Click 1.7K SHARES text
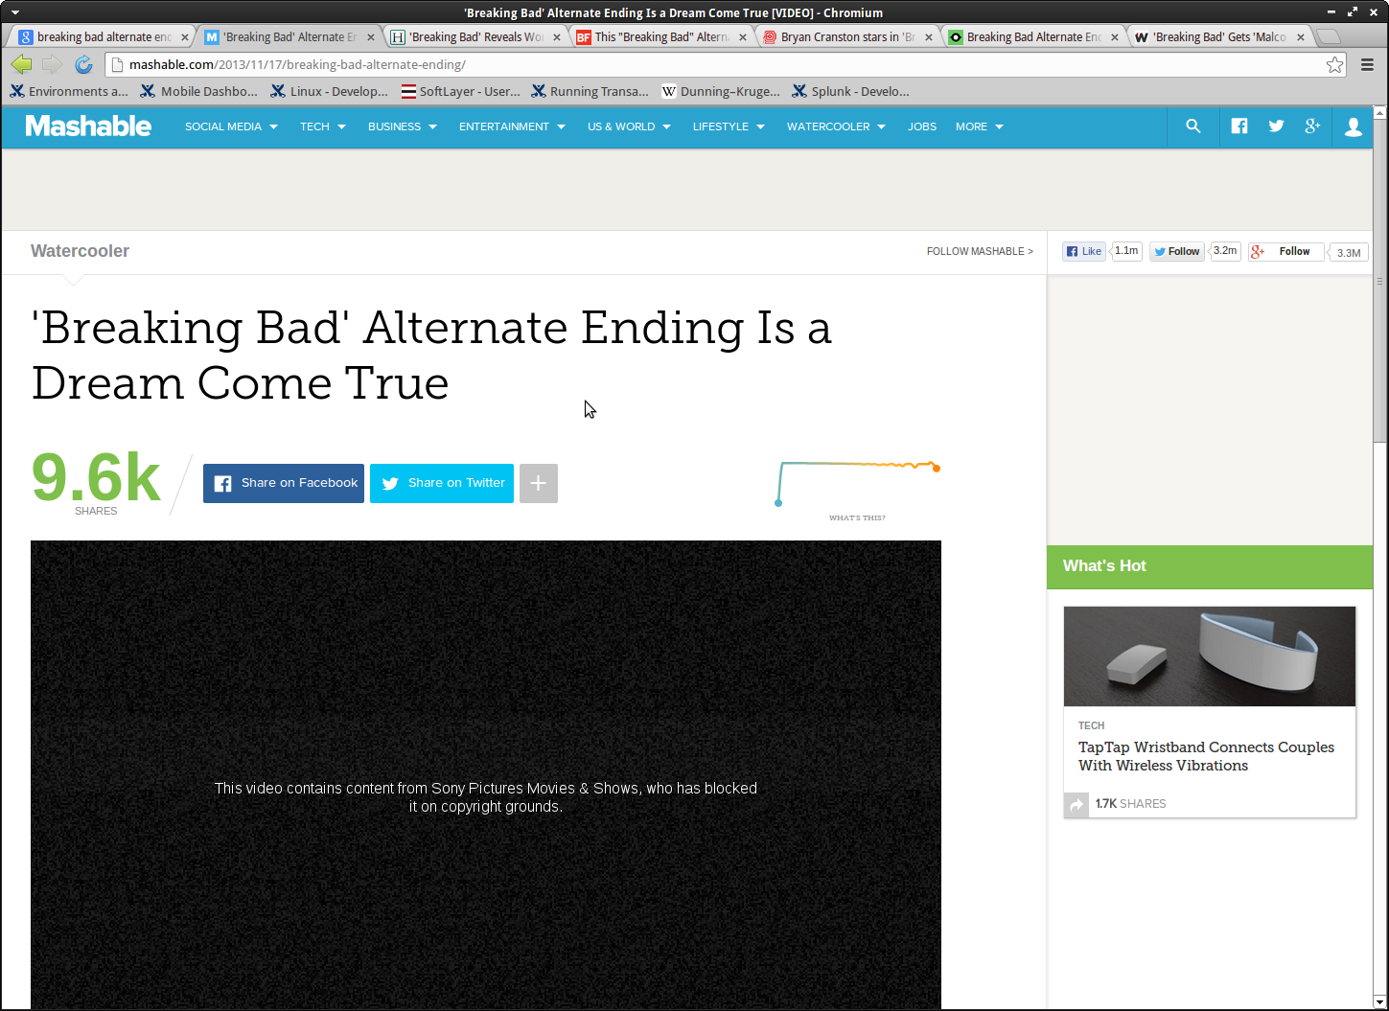 (1131, 804)
